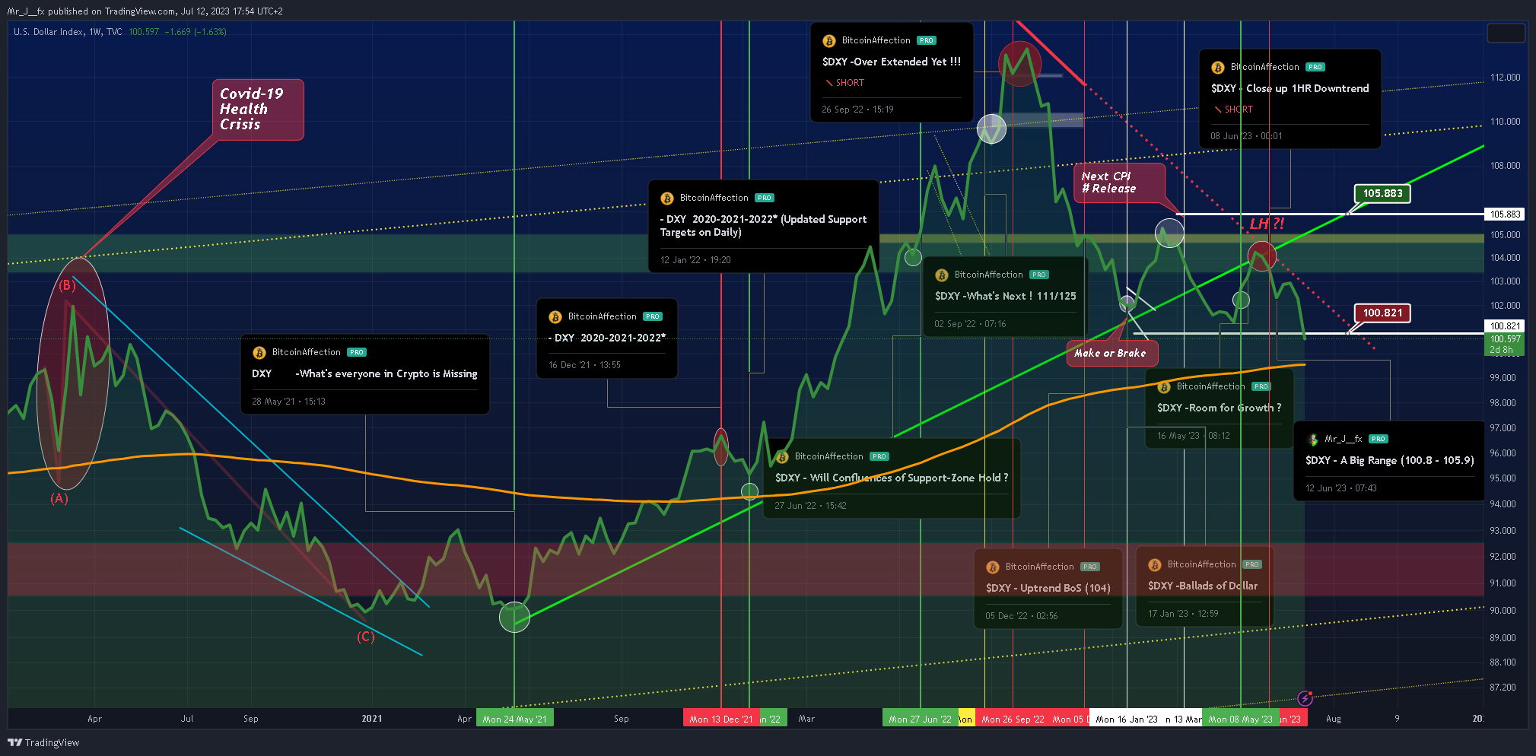Open the idea '$DXY -What's Next ! 111/125'
Screen dimensions: 1536x756
pyautogui.click(x=1005, y=296)
